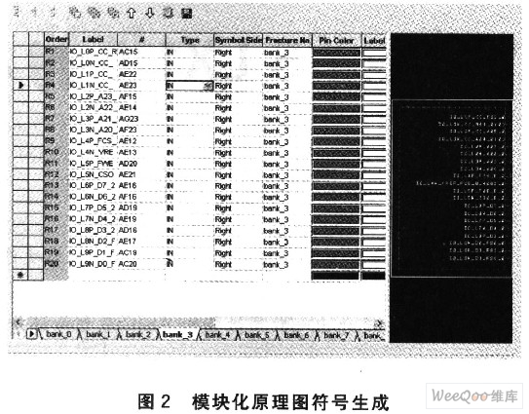The image size is (529, 414).
Task: Click the tab scroll arrow before bank_0
Action: pyautogui.click(x=31, y=334)
